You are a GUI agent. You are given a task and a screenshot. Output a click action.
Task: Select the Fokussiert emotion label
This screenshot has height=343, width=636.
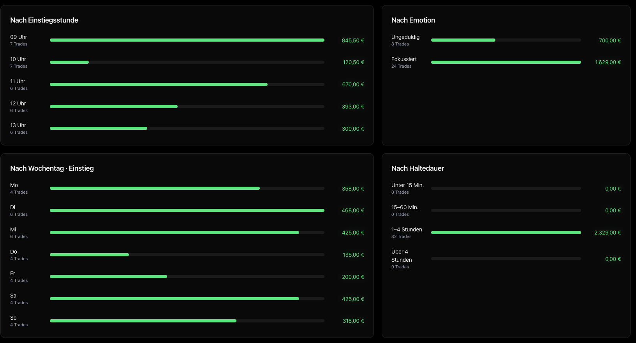pos(404,59)
